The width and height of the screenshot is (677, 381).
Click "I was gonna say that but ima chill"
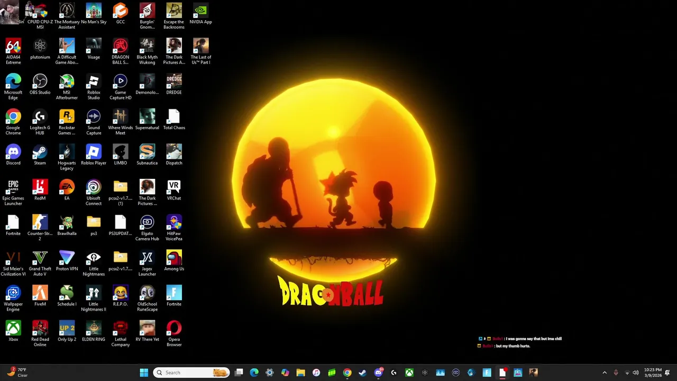pos(534,339)
